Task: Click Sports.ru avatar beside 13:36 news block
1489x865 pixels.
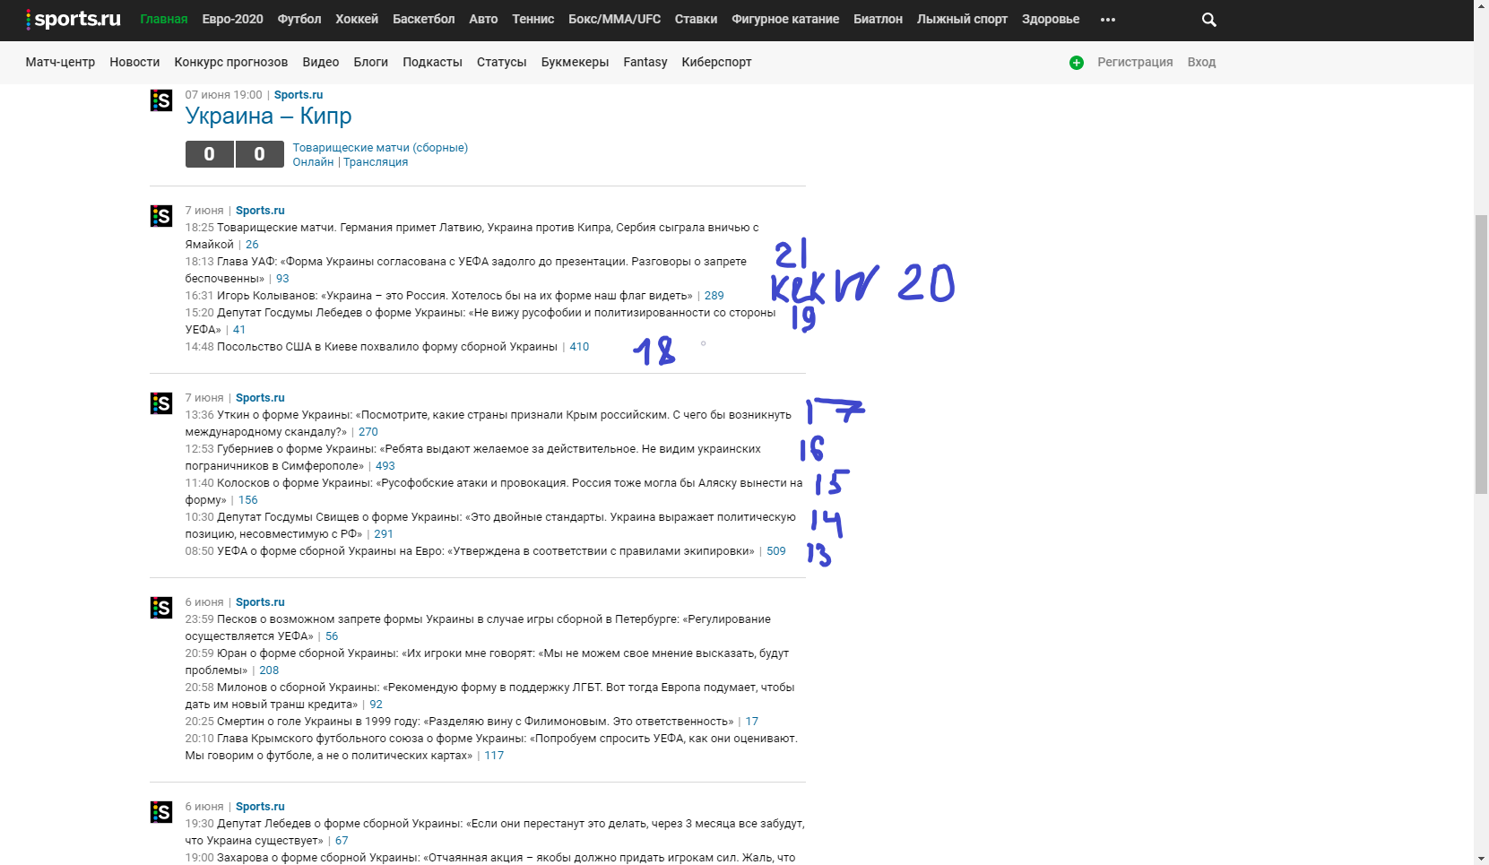Action: 161,403
